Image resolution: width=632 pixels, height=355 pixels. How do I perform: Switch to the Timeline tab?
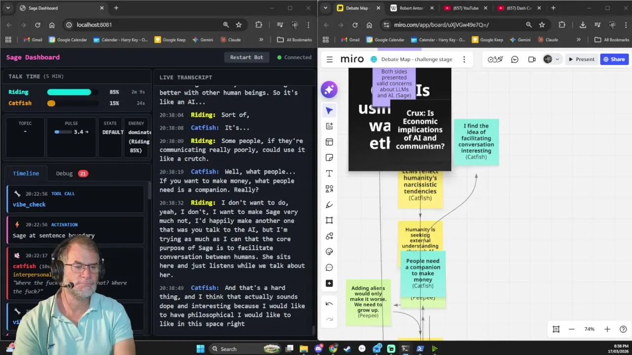point(26,173)
